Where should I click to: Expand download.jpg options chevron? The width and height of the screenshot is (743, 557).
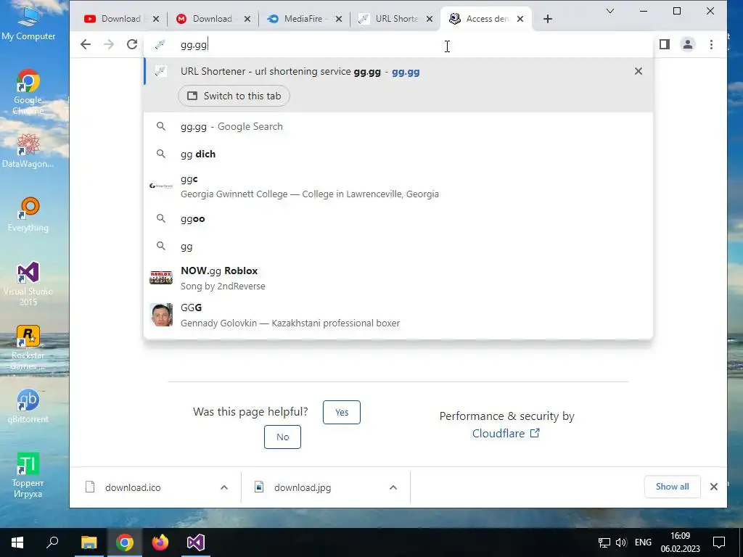click(x=393, y=487)
